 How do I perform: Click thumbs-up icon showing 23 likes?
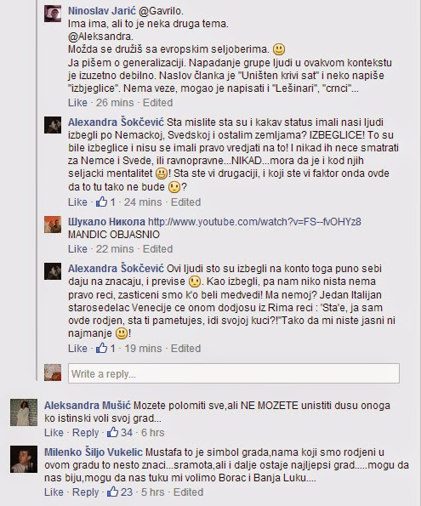tap(112, 492)
